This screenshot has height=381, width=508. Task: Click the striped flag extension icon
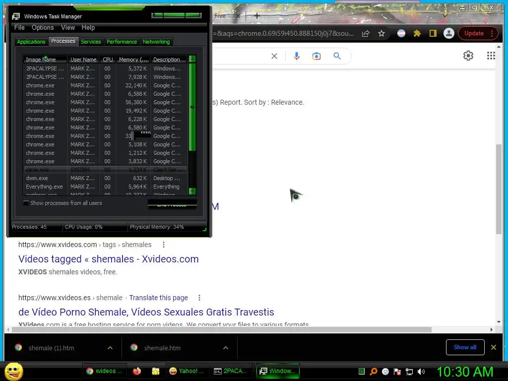401,33
